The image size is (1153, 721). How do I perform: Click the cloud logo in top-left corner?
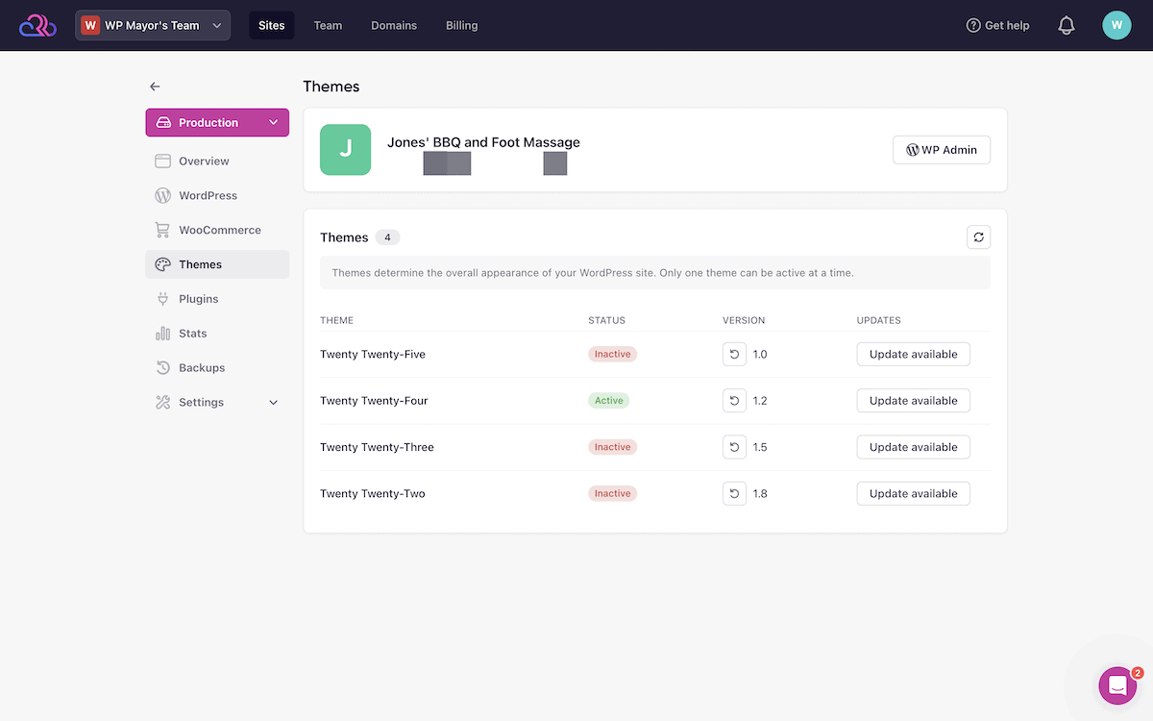tap(38, 25)
